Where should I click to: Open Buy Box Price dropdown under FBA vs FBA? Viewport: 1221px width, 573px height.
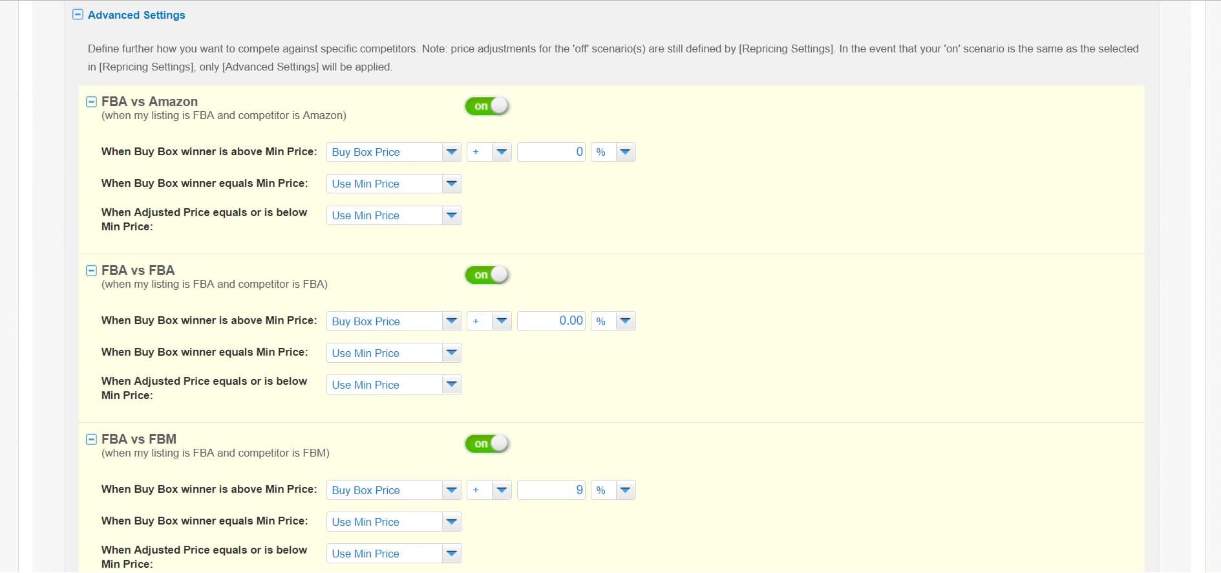[394, 321]
